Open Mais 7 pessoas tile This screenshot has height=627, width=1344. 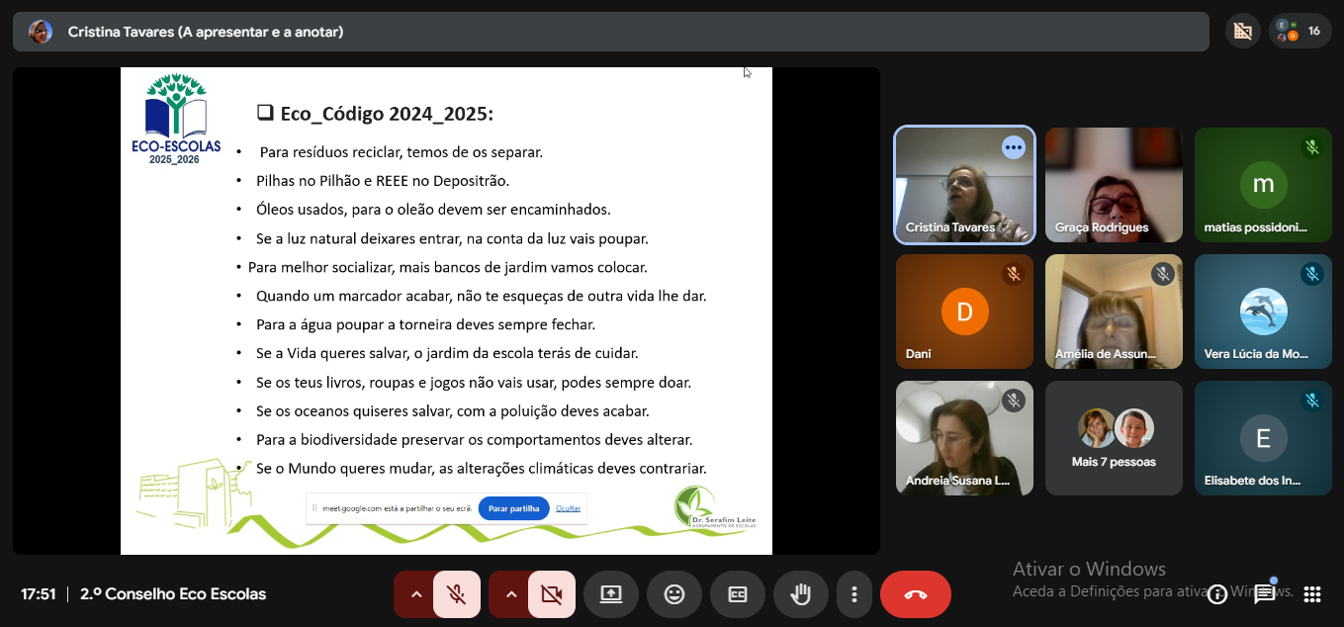click(x=1114, y=438)
